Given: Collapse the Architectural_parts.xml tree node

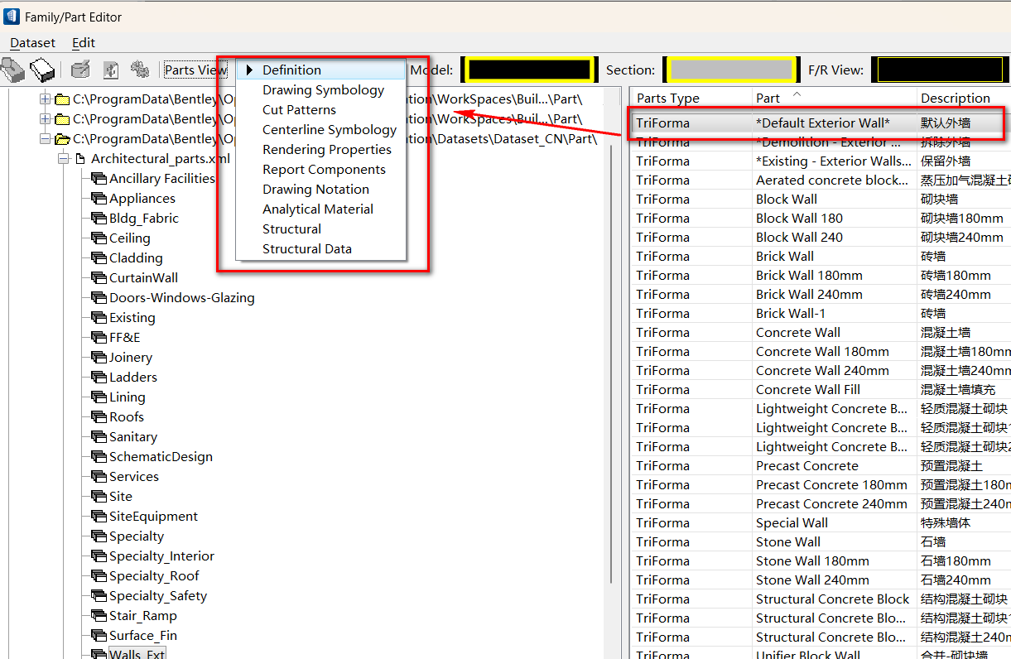Looking at the screenshot, I should click(63, 158).
